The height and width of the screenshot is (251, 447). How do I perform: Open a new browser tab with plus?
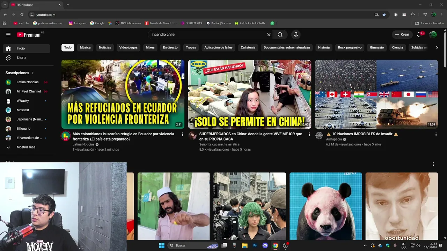coord(68,5)
